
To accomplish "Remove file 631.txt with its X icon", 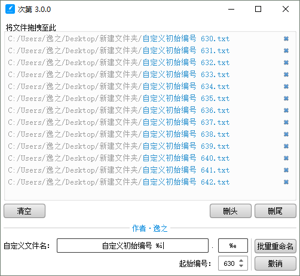I will 286,51.
